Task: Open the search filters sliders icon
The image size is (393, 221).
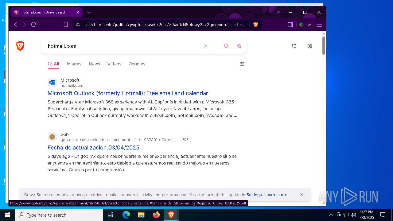Action: (242, 64)
